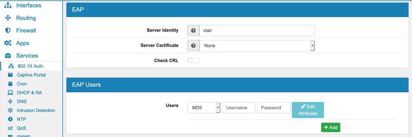Click the Apps gears icon
The height and width of the screenshot is (137, 412).
click(x=8, y=43)
